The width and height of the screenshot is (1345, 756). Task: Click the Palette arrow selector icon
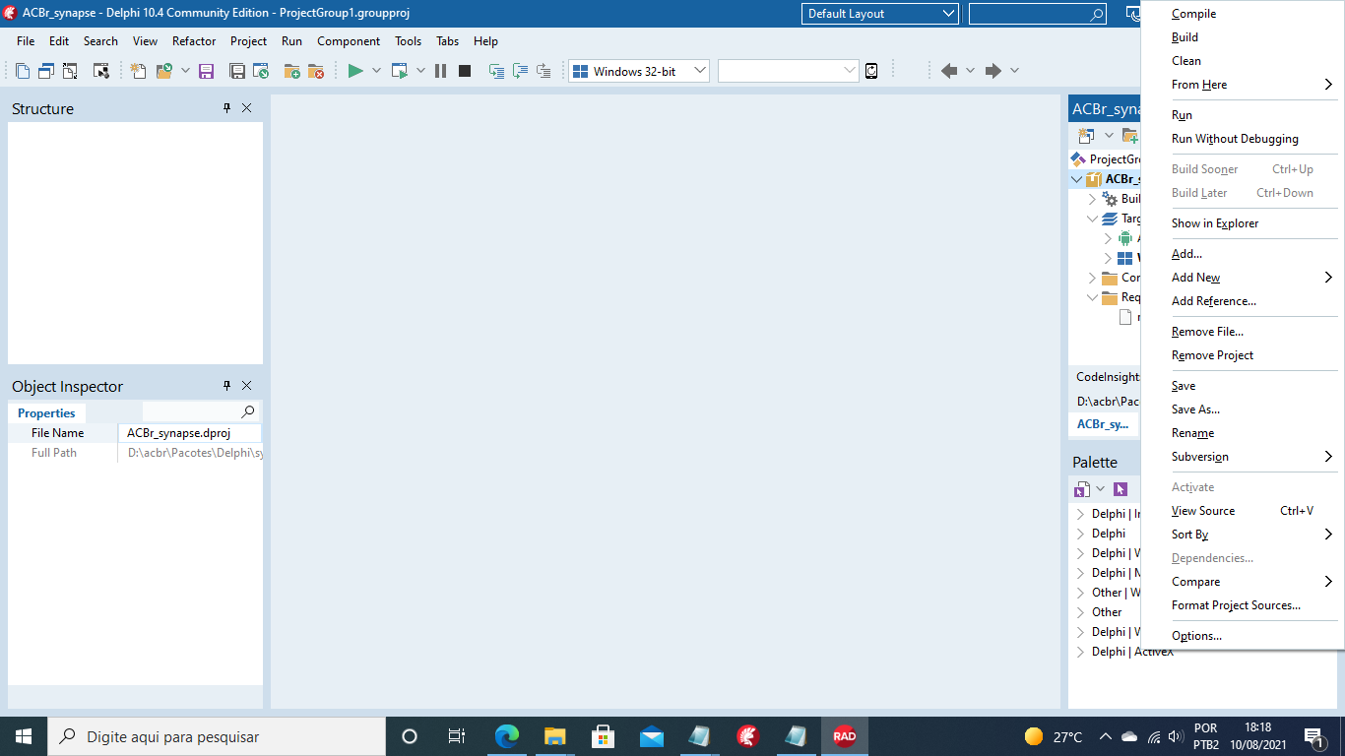pyautogui.click(x=1120, y=489)
